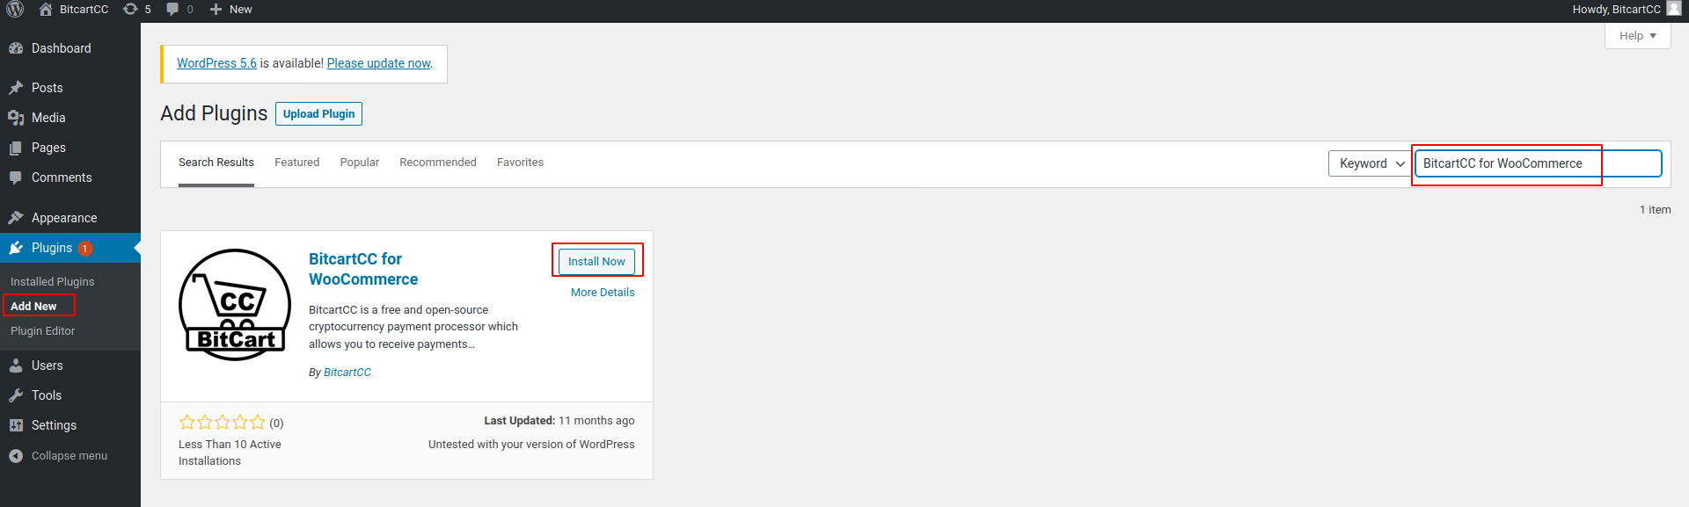Open the Pages menu label
This screenshot has width=1689, height=507.
(x=48, y=148)
